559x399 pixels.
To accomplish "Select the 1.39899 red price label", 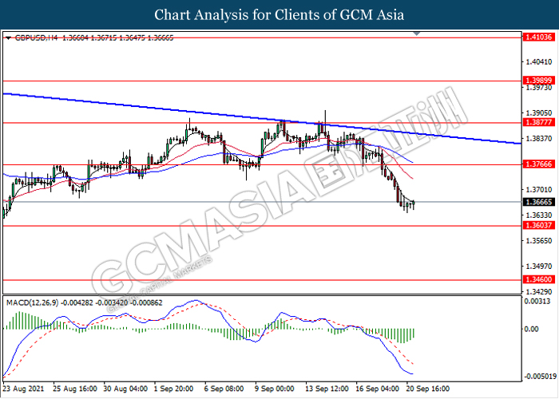I will (539, 81).
